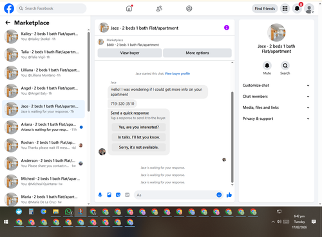
Task: Open the Talia conversation
Action: (x=43, y=55)
